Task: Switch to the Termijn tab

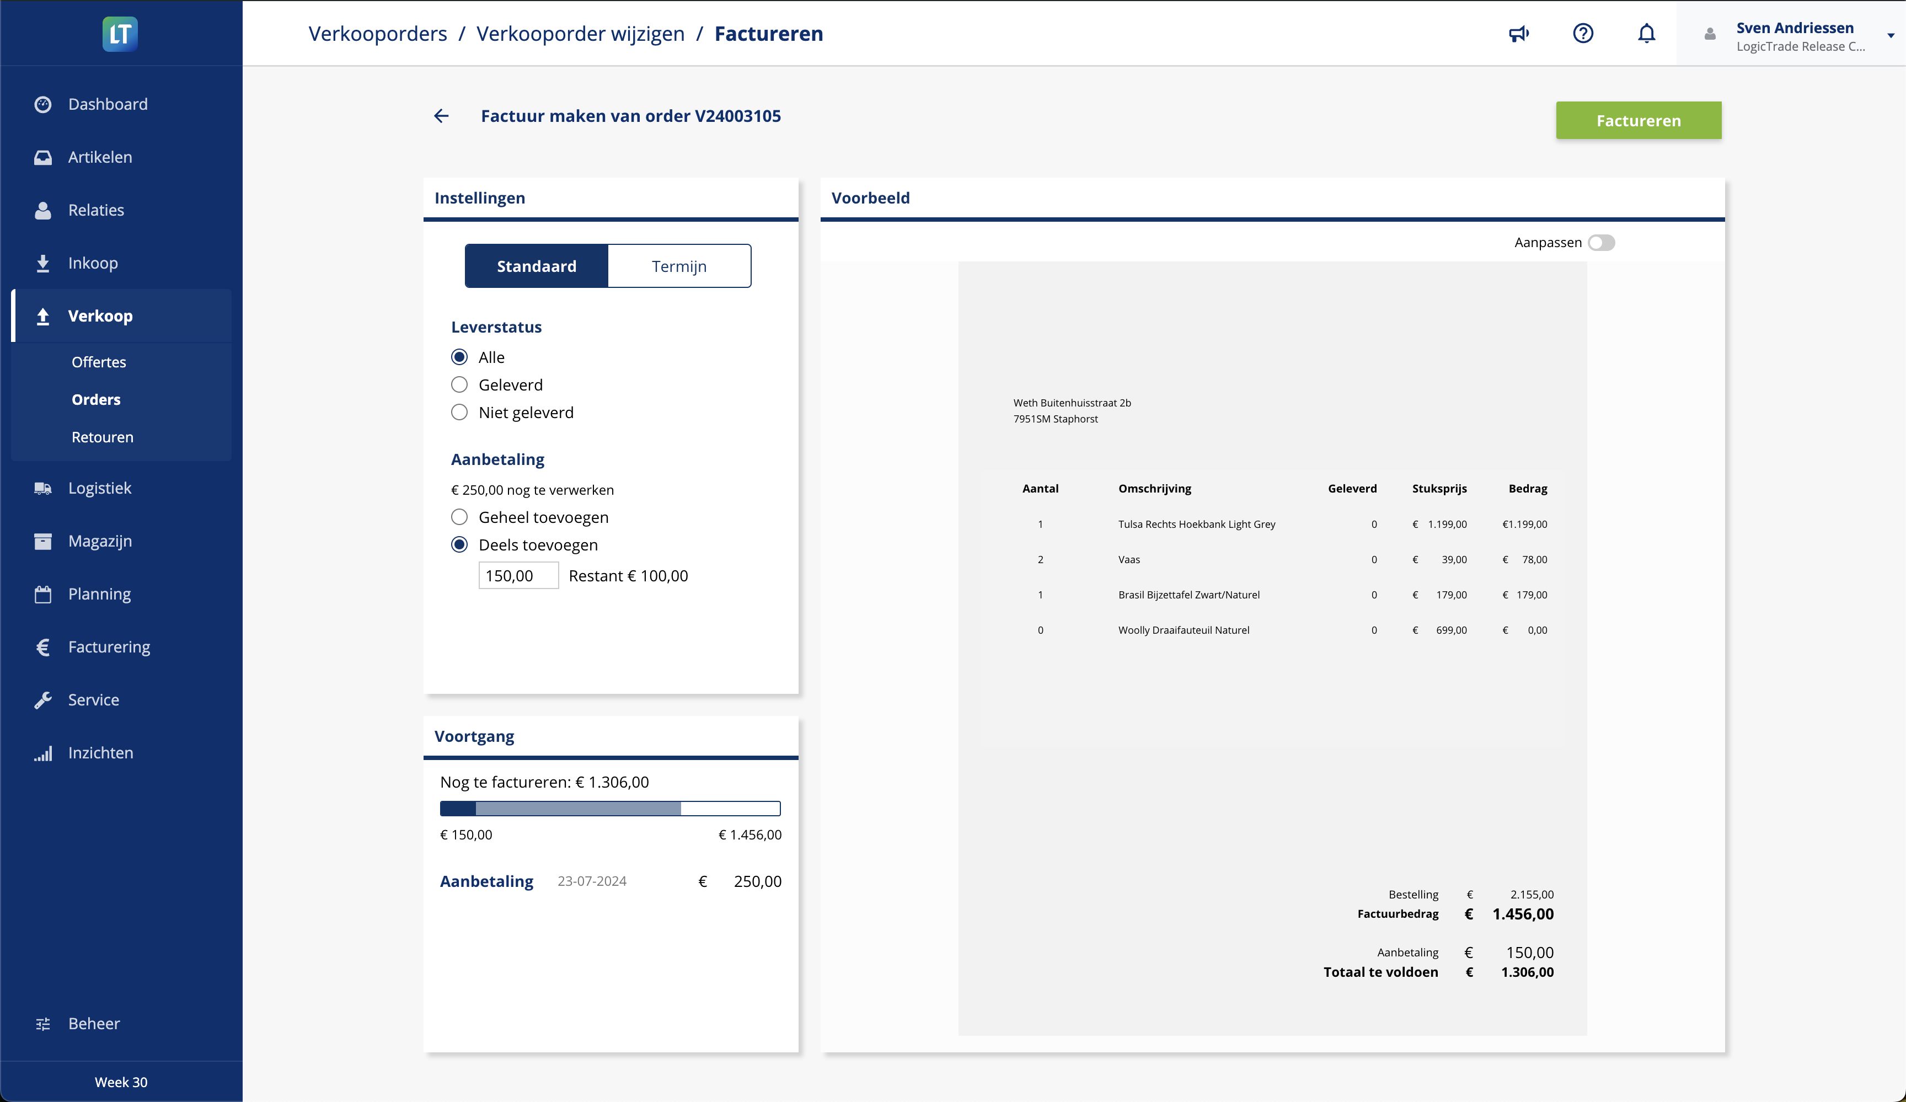Action: 678,266
